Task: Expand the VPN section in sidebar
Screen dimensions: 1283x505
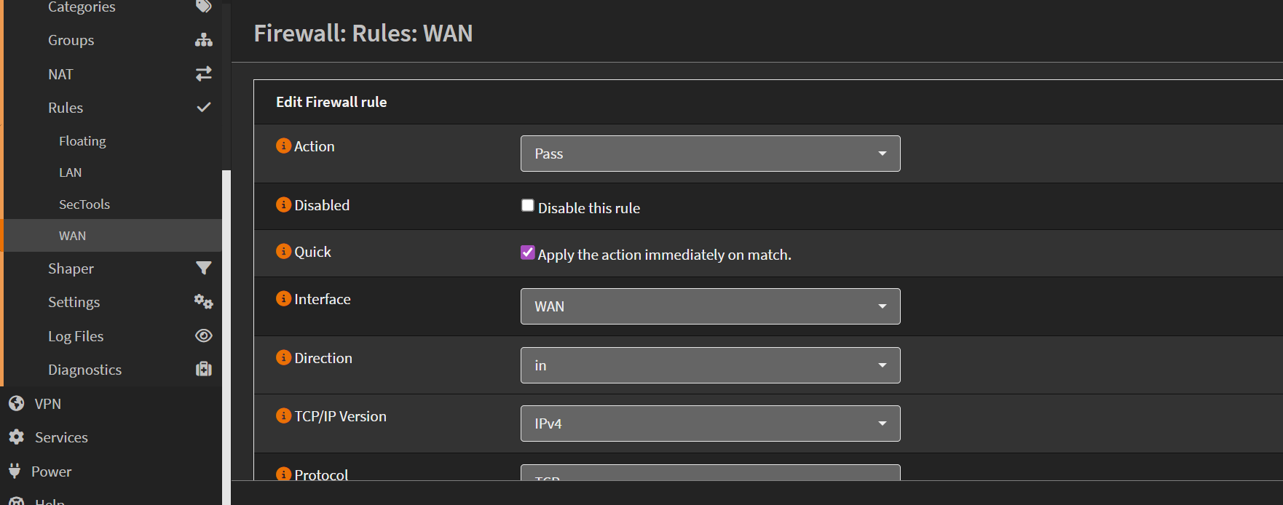Action: pos(48,404)
